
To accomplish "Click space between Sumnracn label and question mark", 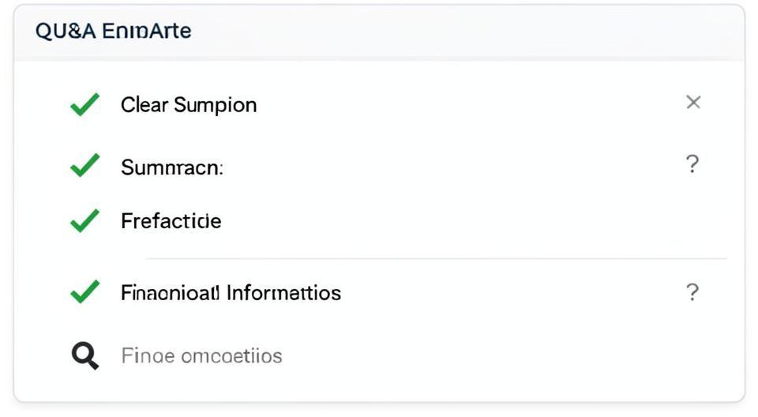I will pos(458,167).
